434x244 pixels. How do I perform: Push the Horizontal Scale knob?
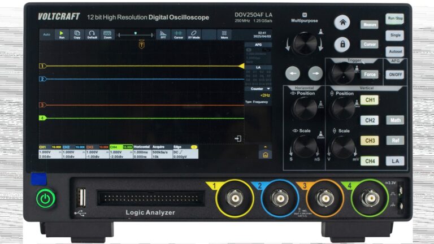(305, 147)
